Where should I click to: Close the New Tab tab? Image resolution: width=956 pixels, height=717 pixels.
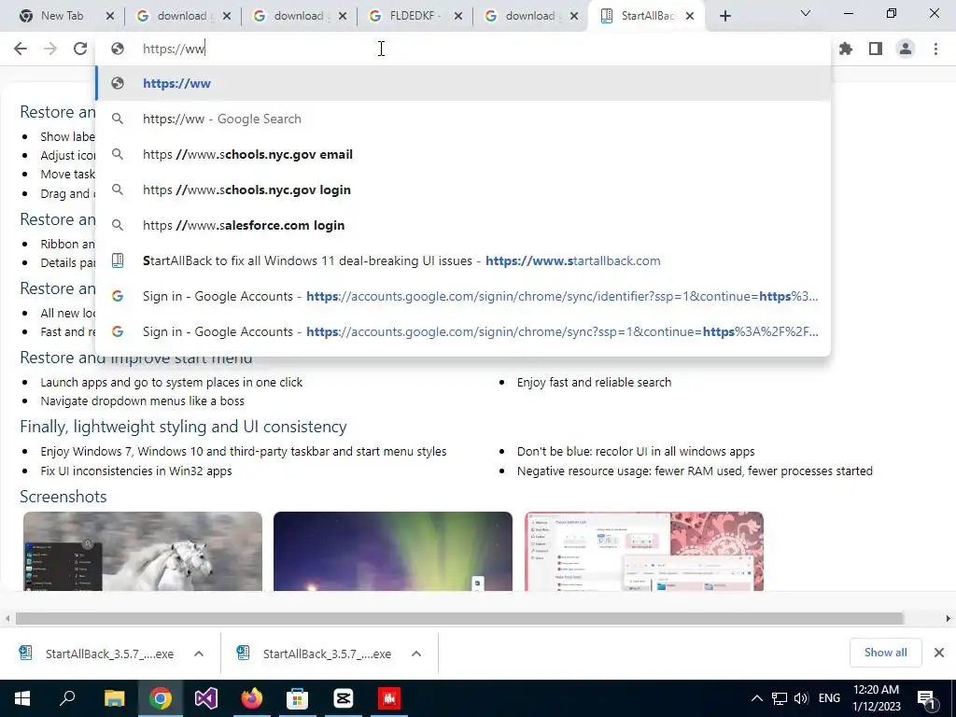coord(110,16)
